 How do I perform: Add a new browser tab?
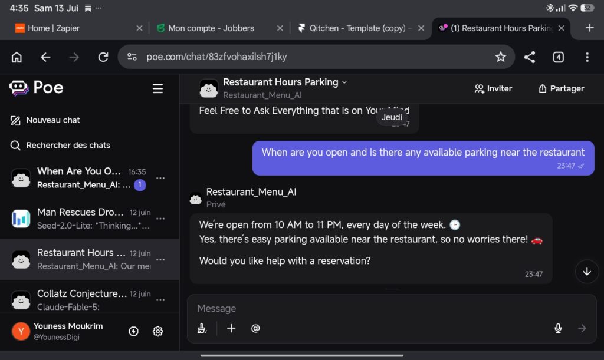pyautogui.click(x=589, y=28)
